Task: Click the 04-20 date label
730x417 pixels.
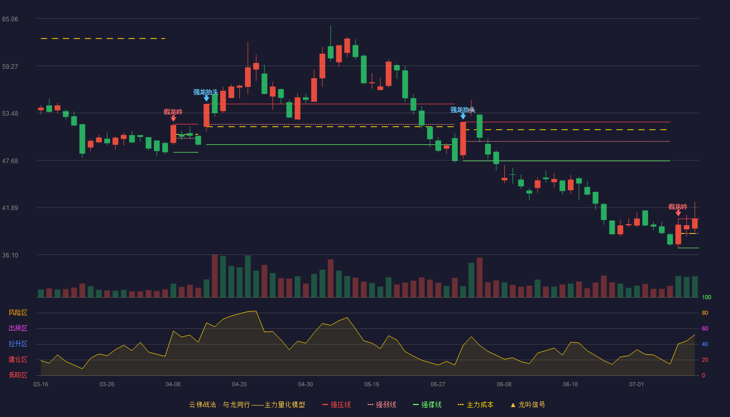Action: [x=239, y=385]
